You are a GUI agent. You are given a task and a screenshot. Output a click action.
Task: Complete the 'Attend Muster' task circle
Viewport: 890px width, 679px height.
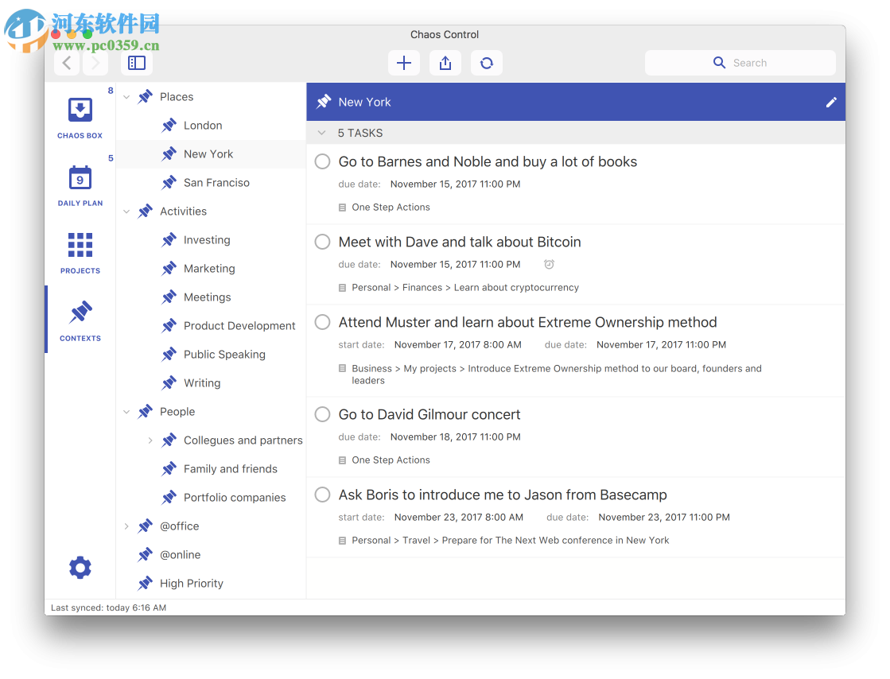click(x=322, y=322)
